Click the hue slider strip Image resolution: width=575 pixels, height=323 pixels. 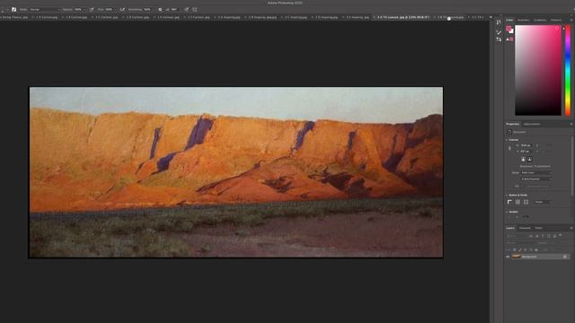coord(568,70)
